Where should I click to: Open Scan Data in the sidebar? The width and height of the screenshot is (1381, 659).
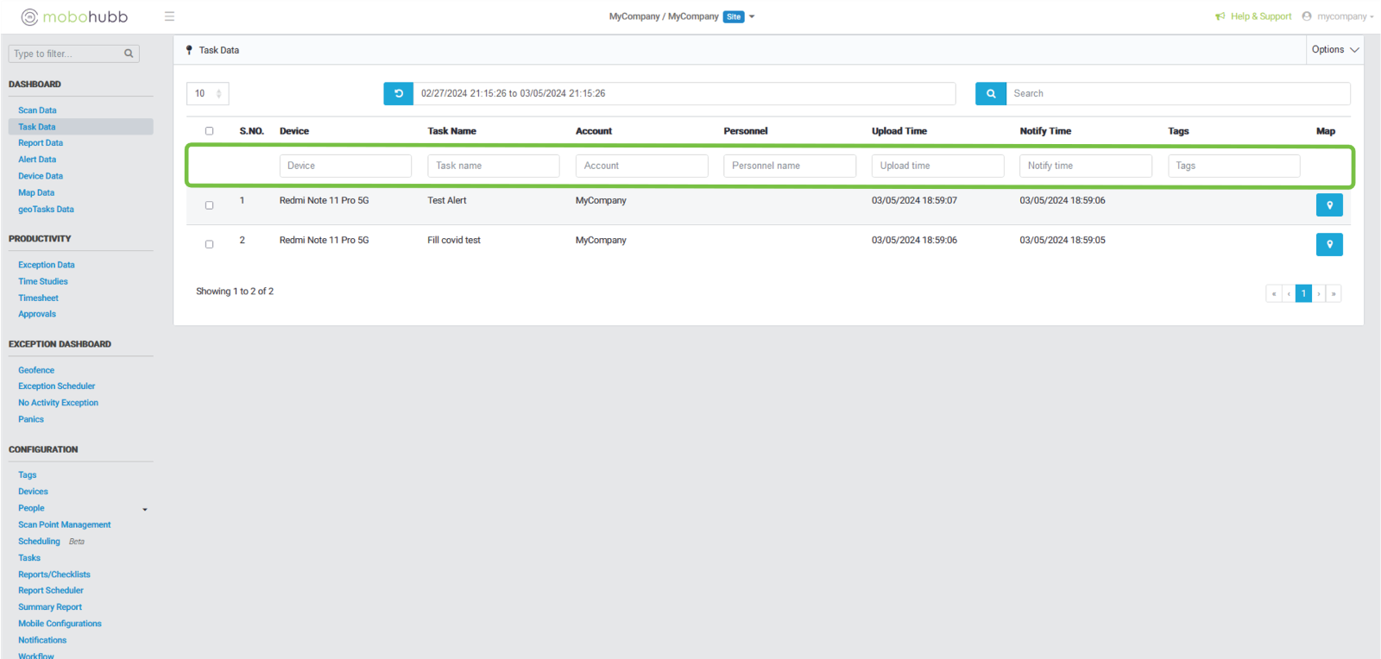[37, 110]
